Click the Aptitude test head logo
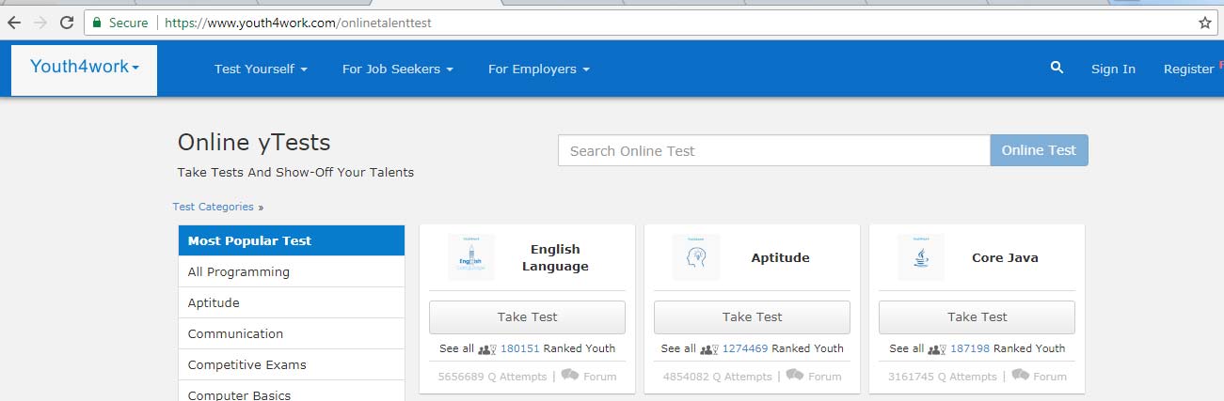1224x401 pixels. point(696,257)
